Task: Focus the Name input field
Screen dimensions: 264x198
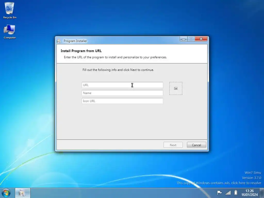Action: 122,93
